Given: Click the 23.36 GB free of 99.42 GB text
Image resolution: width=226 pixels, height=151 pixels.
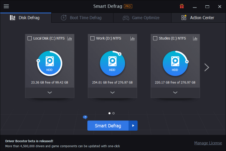Looking at the screenshot, I should pos(50,83).
